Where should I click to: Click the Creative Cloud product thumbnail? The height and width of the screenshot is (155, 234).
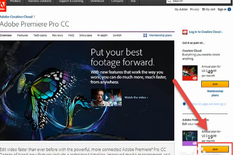[190, 73]
